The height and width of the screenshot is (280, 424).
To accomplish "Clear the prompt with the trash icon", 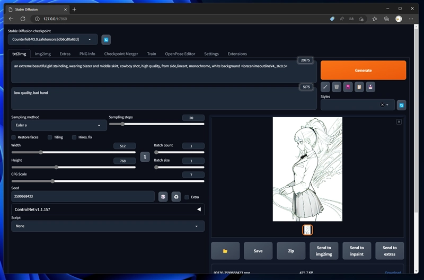I will pyautogui.click(x=337, y=87).
